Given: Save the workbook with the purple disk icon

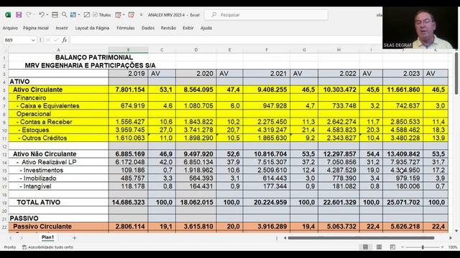Looking at the screenshot, I should 19,14.
